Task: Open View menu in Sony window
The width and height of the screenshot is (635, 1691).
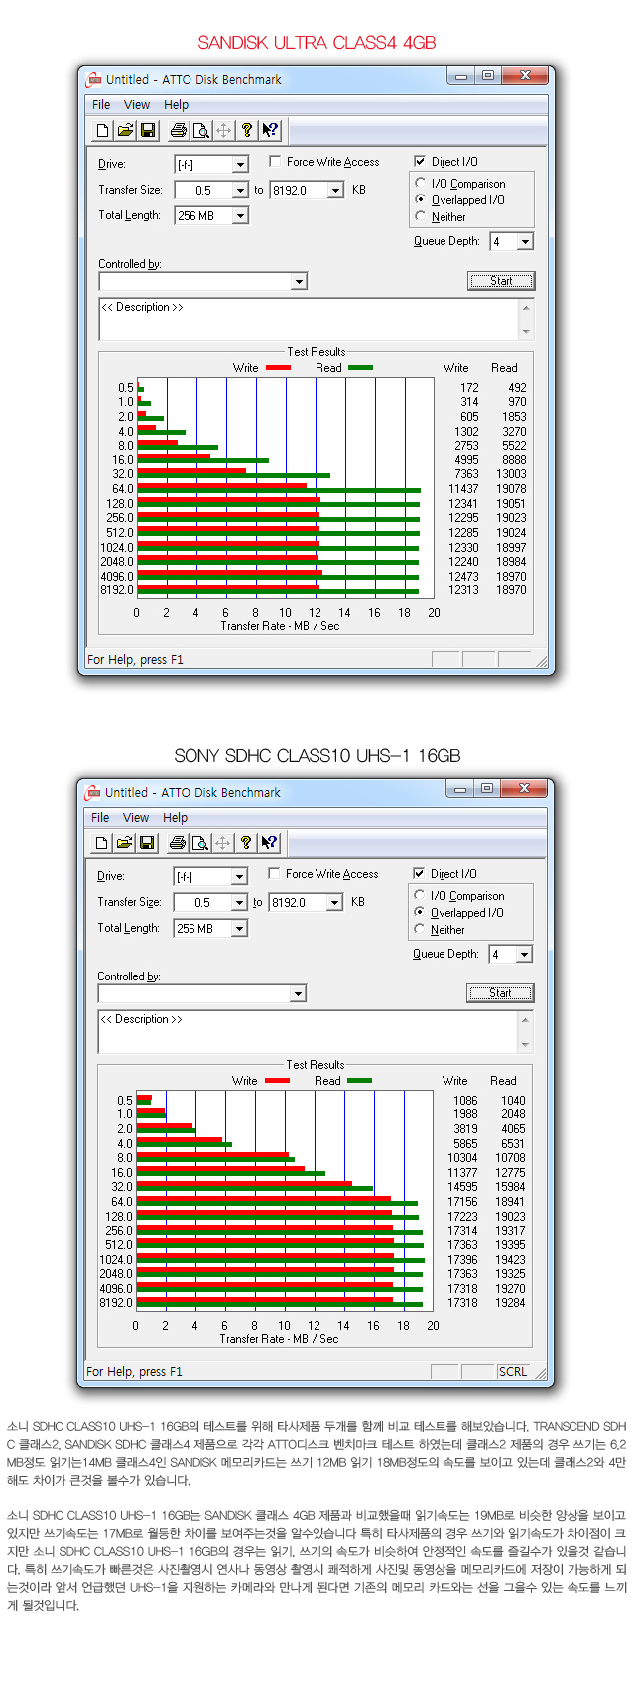Action: pos(136,817)
